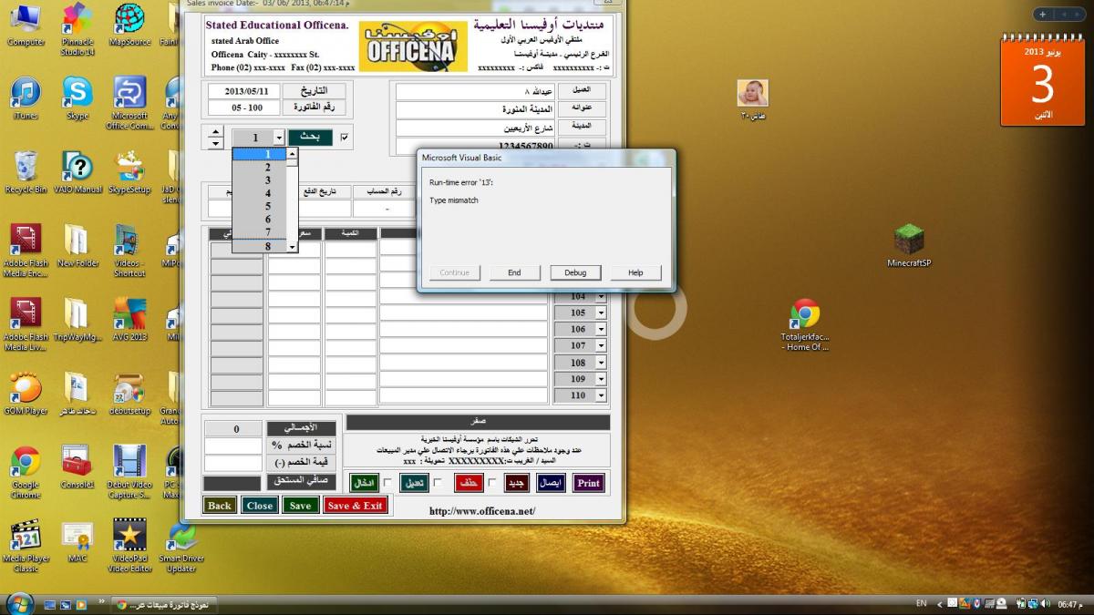
Task: Click the discount percentage input field
Action: 233,446
